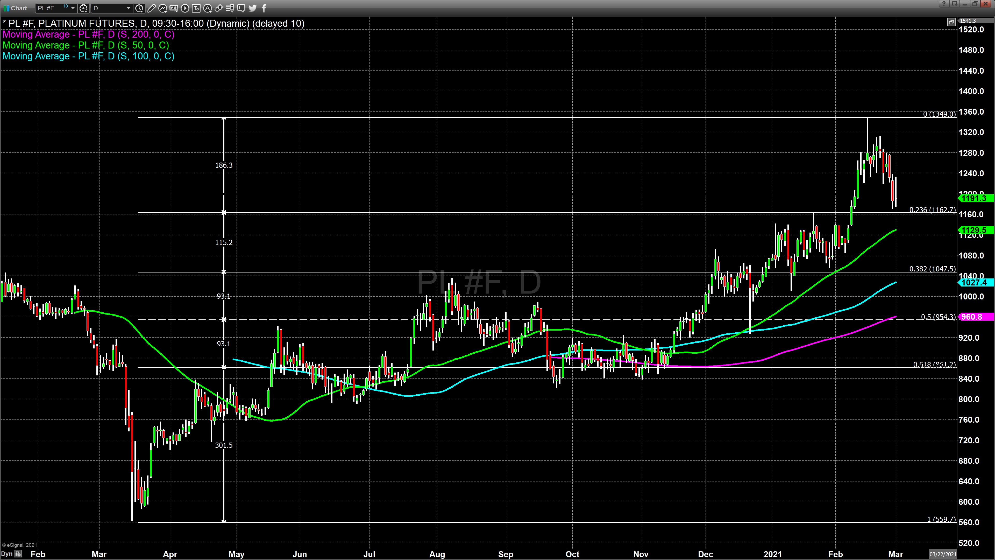Start bar replay play button

pos(185,8)
